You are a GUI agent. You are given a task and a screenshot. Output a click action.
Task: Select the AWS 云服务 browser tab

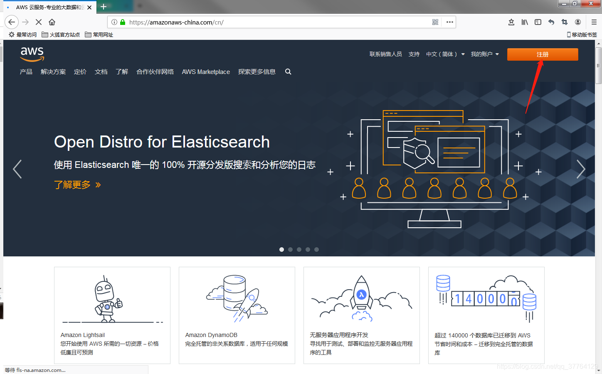[49, 7]
